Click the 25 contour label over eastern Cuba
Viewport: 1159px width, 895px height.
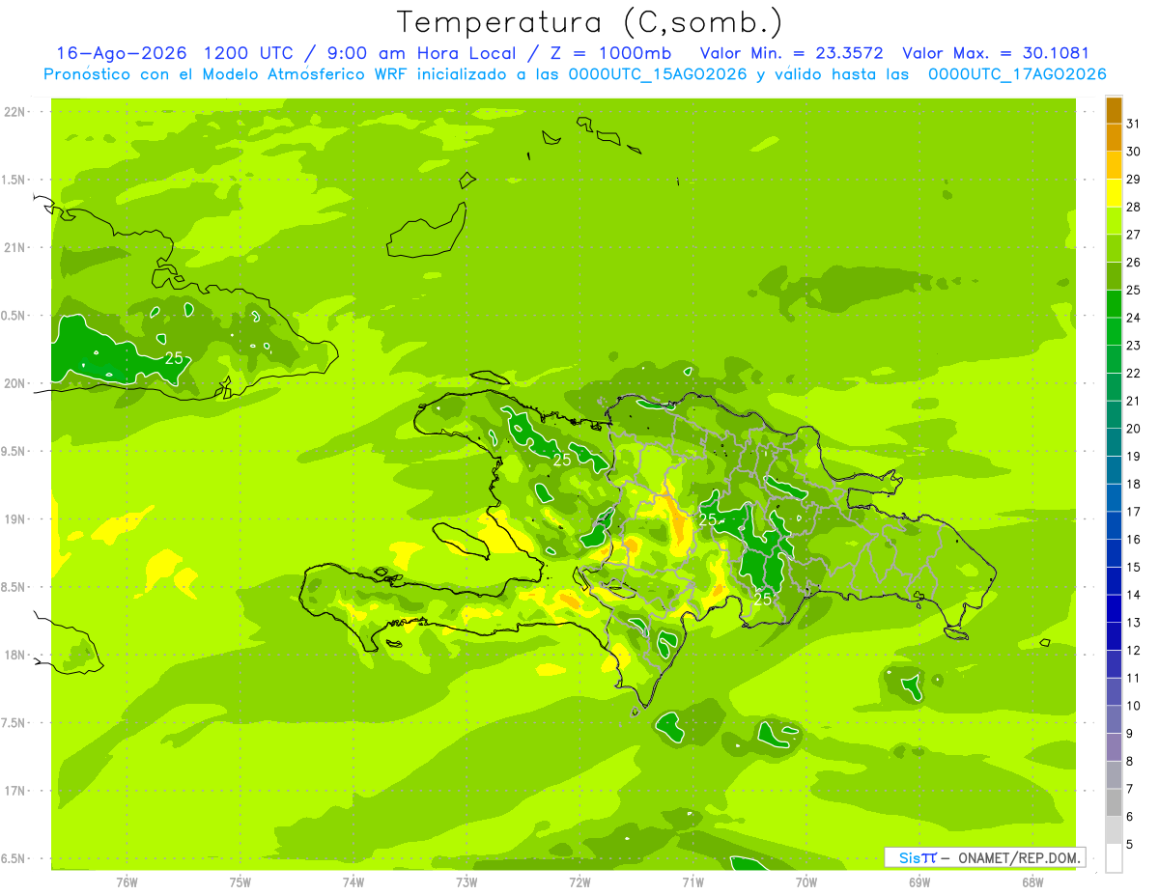(174, 358)
